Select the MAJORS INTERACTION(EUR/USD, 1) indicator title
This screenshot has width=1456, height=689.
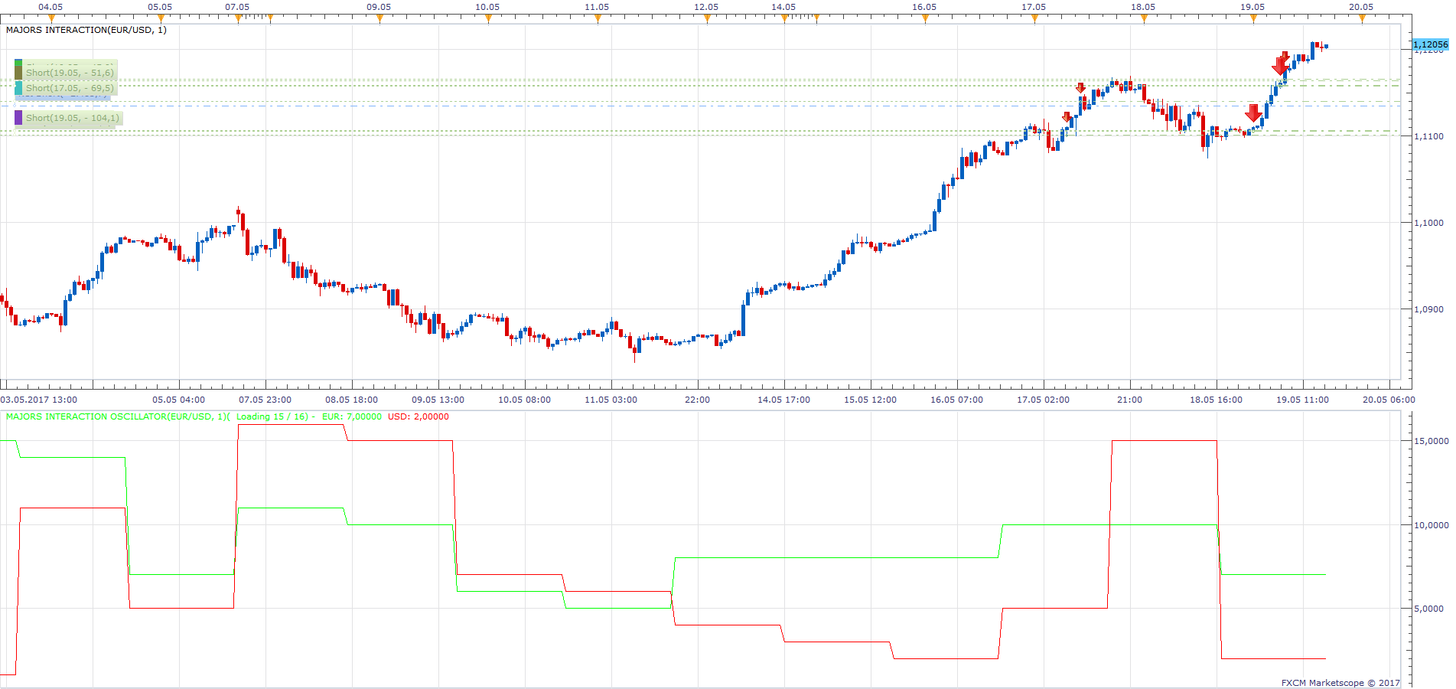[x=86, y=30]
